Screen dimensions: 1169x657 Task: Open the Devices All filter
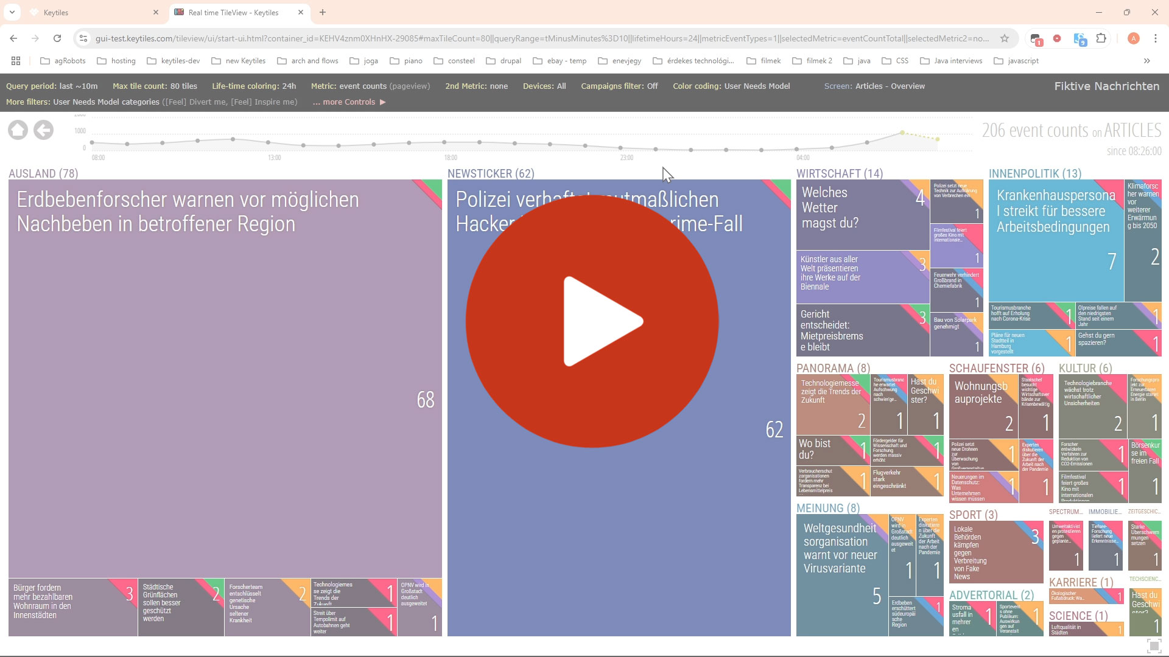(544, 86)
